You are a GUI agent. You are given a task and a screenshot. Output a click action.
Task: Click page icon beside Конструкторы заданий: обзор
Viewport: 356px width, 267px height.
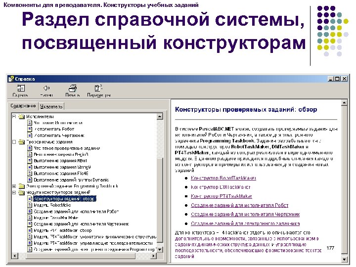click(x=30, y=199)
